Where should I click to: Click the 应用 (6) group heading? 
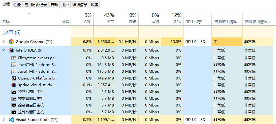(12, 33)
